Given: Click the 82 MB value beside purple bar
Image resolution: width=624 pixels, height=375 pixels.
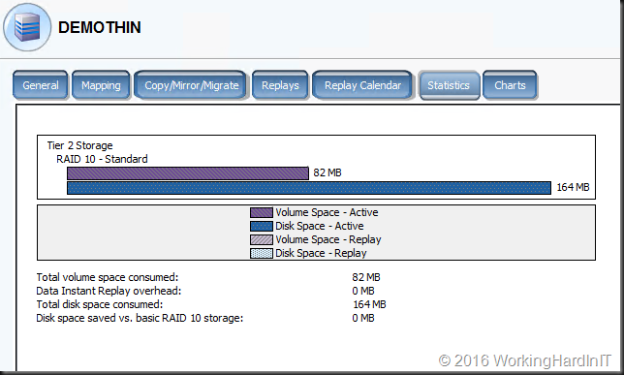Looking at the screenshot, I should click(x=328, y=172).
